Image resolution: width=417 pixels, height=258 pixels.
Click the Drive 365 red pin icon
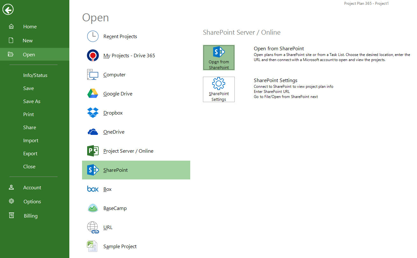point(93,55)
